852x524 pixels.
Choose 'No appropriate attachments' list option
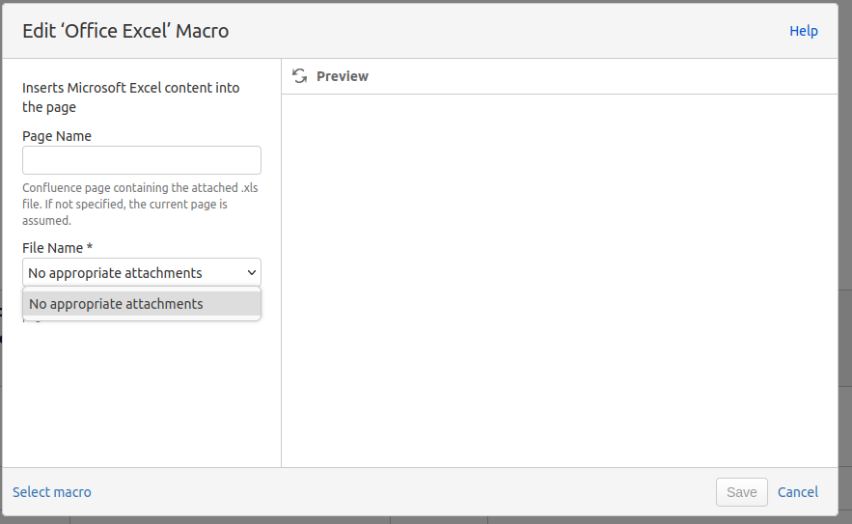pyautogui.click(x=142, y=304)
